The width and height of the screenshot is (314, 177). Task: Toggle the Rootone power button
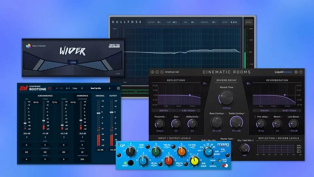(x=49, y=88)
